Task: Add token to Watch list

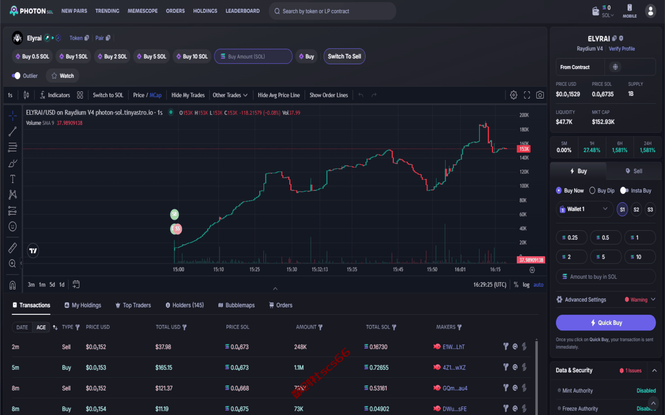Action: pos(62,76)
